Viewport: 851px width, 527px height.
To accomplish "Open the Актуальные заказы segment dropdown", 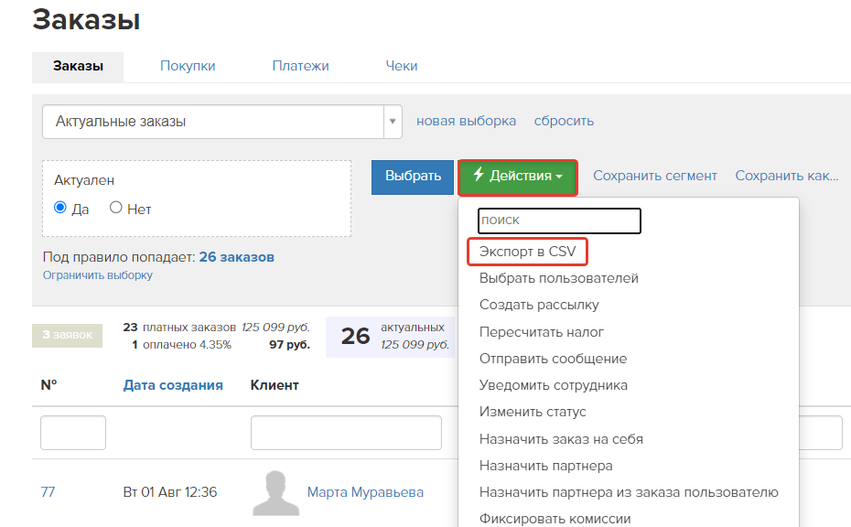I will 222,122.
